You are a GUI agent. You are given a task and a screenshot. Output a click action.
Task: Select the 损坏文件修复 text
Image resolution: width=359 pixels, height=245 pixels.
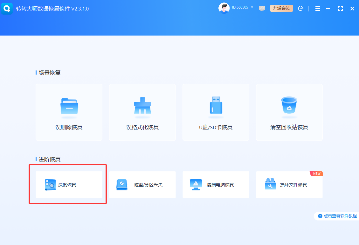point(293,185)
